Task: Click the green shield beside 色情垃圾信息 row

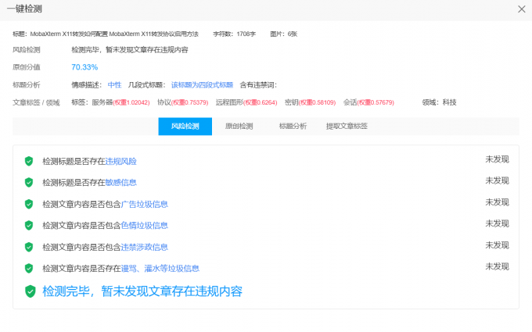Action: pyautogui.click(x=29, y=225)
